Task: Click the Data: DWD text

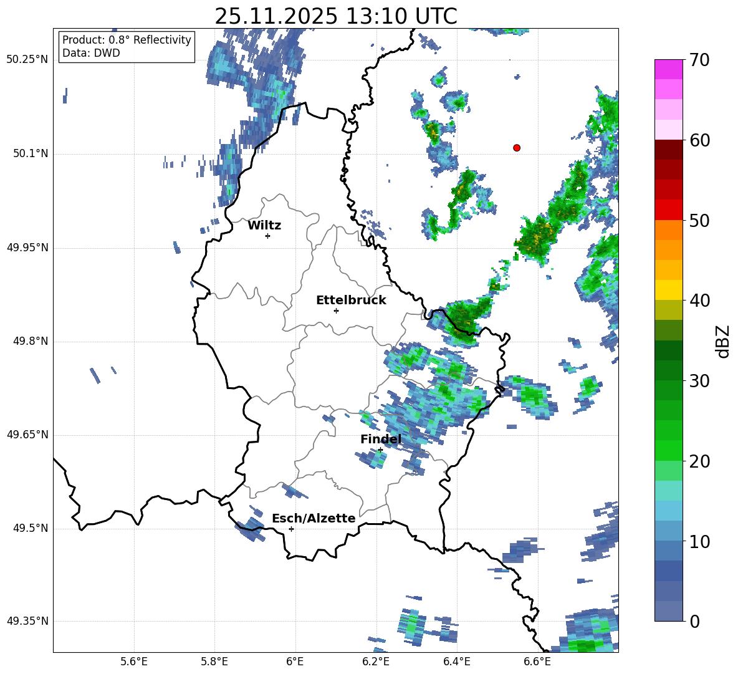Action: [x=91, y=53]
